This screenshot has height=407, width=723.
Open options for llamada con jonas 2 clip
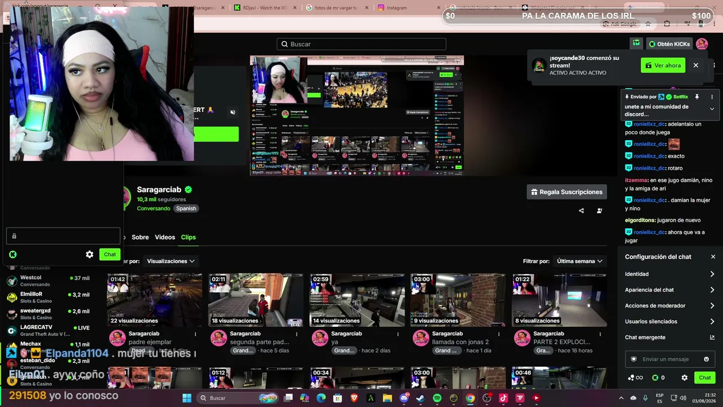click(x=499, y=334)
